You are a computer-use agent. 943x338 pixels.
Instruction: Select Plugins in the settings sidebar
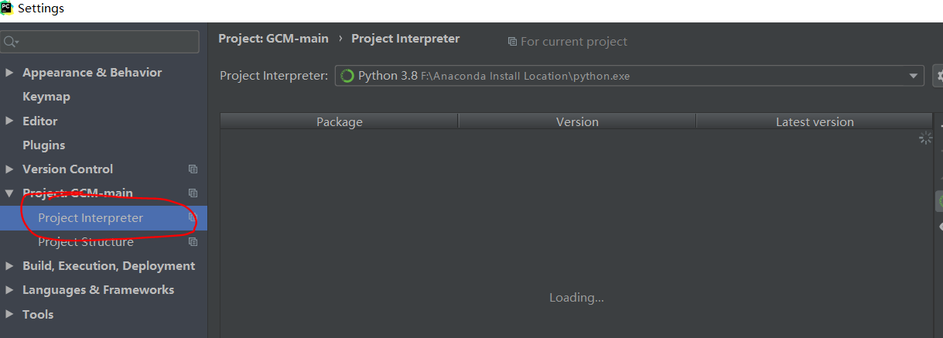click(x=44, y=145)
